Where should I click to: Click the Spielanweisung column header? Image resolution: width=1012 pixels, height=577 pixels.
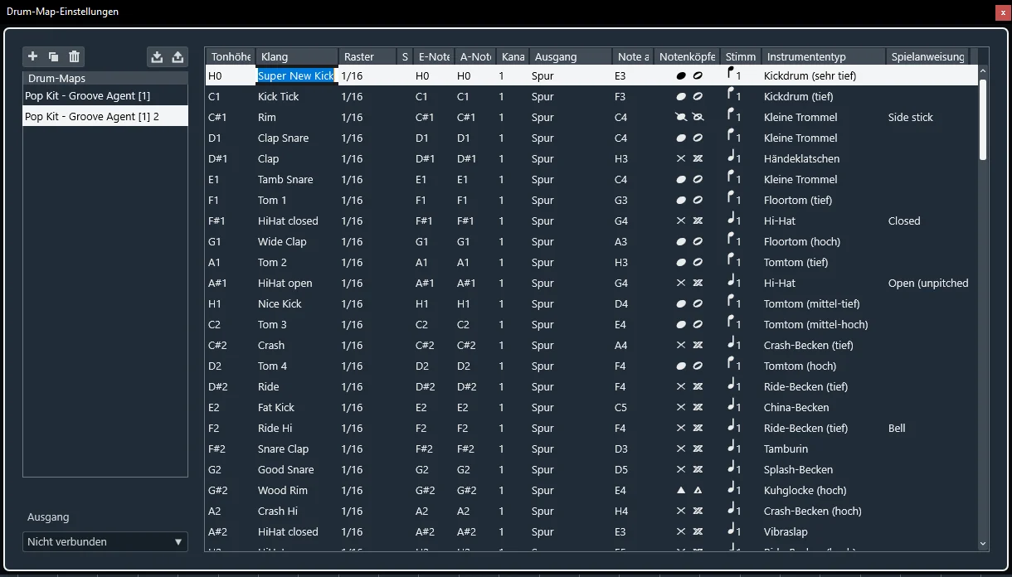(928, 56)
